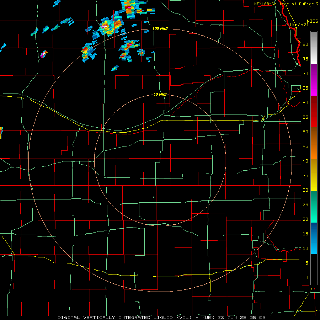Click the 40 value on the scale
Image resolution: width=320 pixels, height=320 pixels.
pos(305,161)
